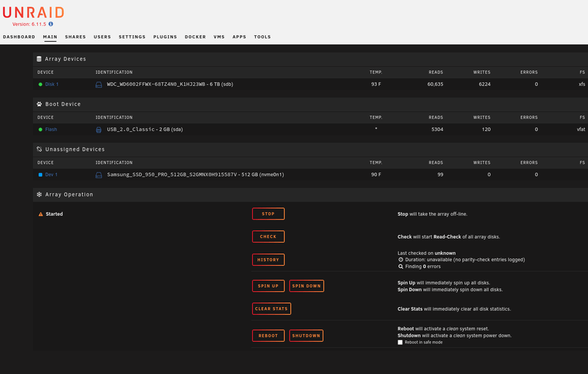The width and height of the screenshot is (588, 374).
Task: Open the Dashboard tab
Action: click(x=19, y=36)
